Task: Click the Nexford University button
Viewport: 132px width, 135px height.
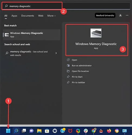Action: 105,15
